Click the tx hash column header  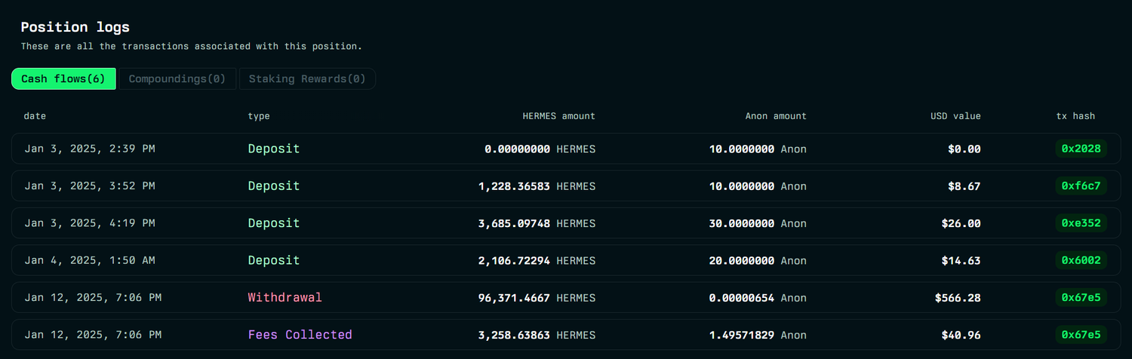(x=1075, y=116)
